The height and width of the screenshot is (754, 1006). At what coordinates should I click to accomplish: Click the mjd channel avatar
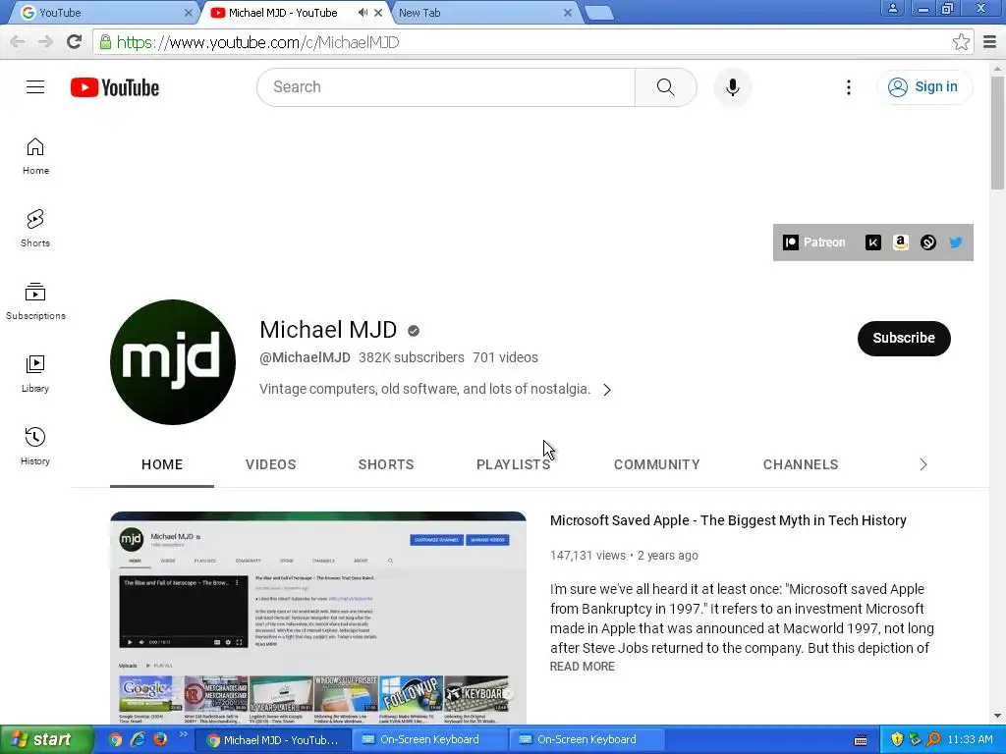click(173, 361)
